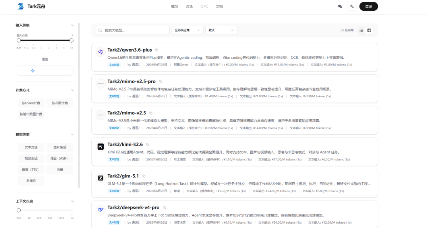Copy the Tark2/deepseek-v4-pro model name
The width and height of the screenshot is (429, 228).
[x=164, y=208]
